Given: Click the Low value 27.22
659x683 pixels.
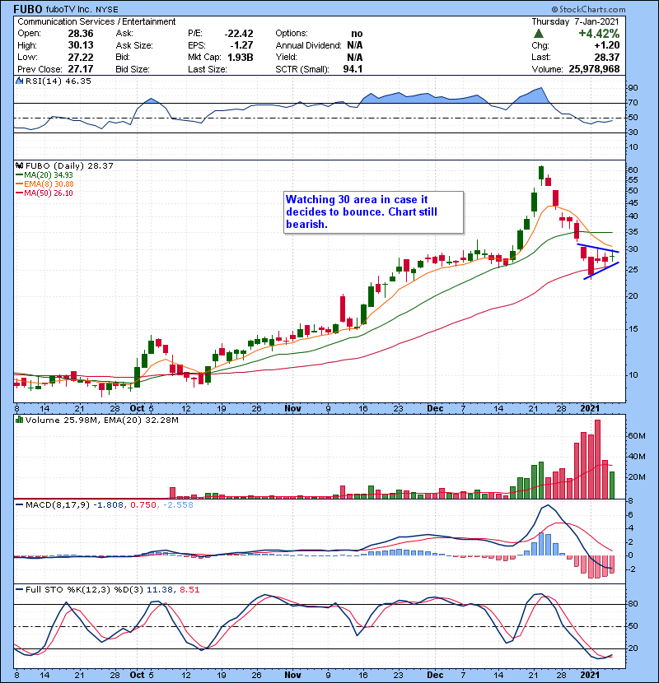Looking at the screenshot, I should click(x=81, y=57).
